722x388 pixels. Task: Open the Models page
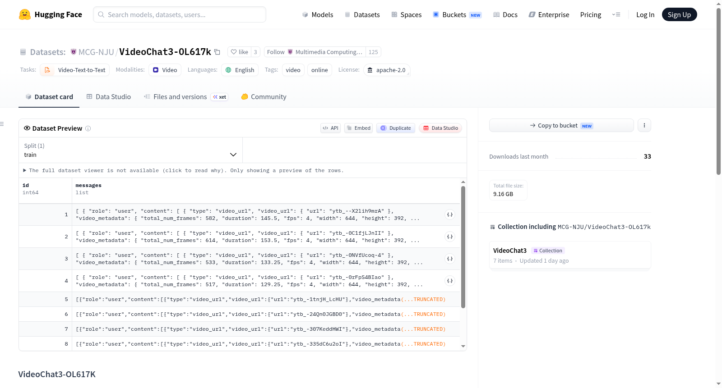coord(317,14)
